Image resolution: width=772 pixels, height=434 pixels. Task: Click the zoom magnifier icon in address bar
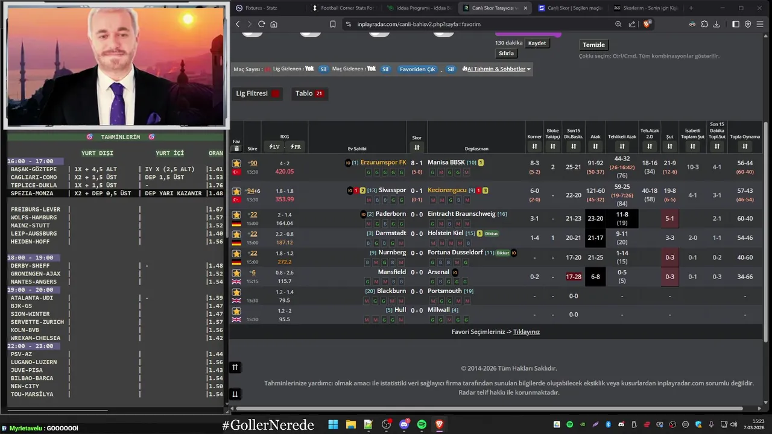[x=618, y=24]
